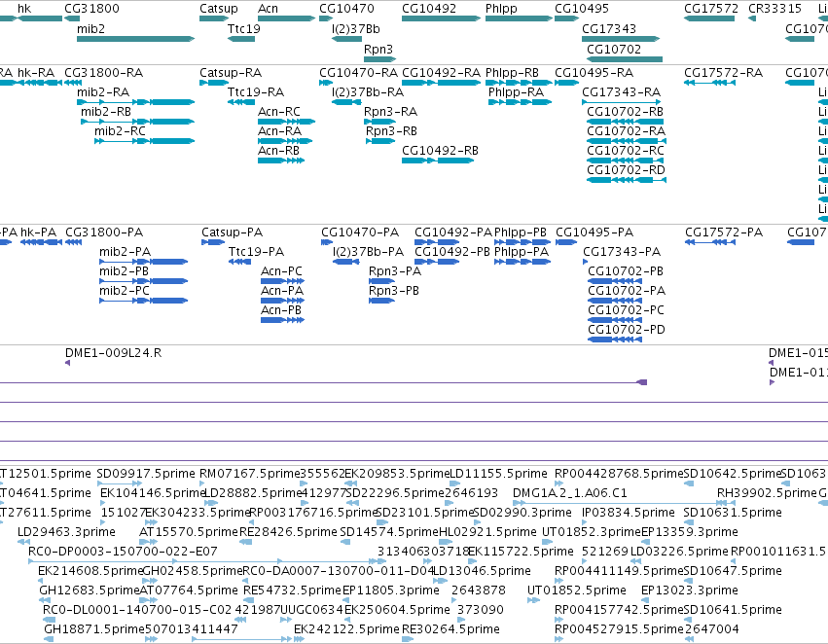Click the mib2 gene label
This screenshot has width=828, height=644.
coord(90,29)
